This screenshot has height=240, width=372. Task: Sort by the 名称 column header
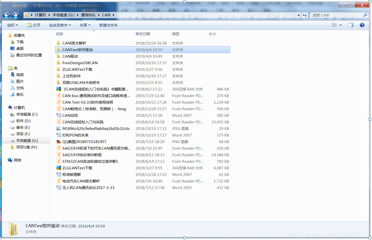click(x=59, y=34)
